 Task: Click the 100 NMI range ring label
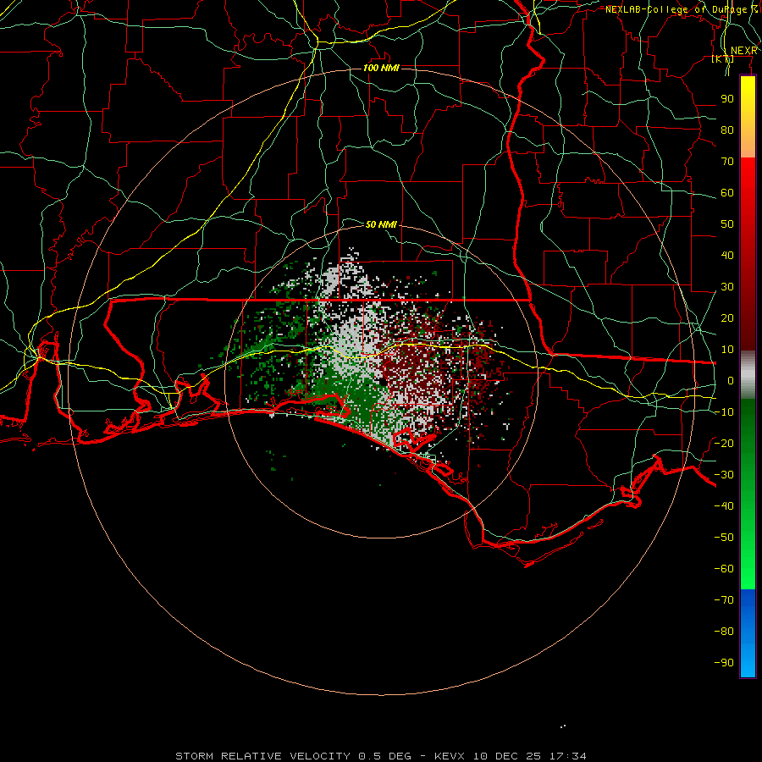381,68
